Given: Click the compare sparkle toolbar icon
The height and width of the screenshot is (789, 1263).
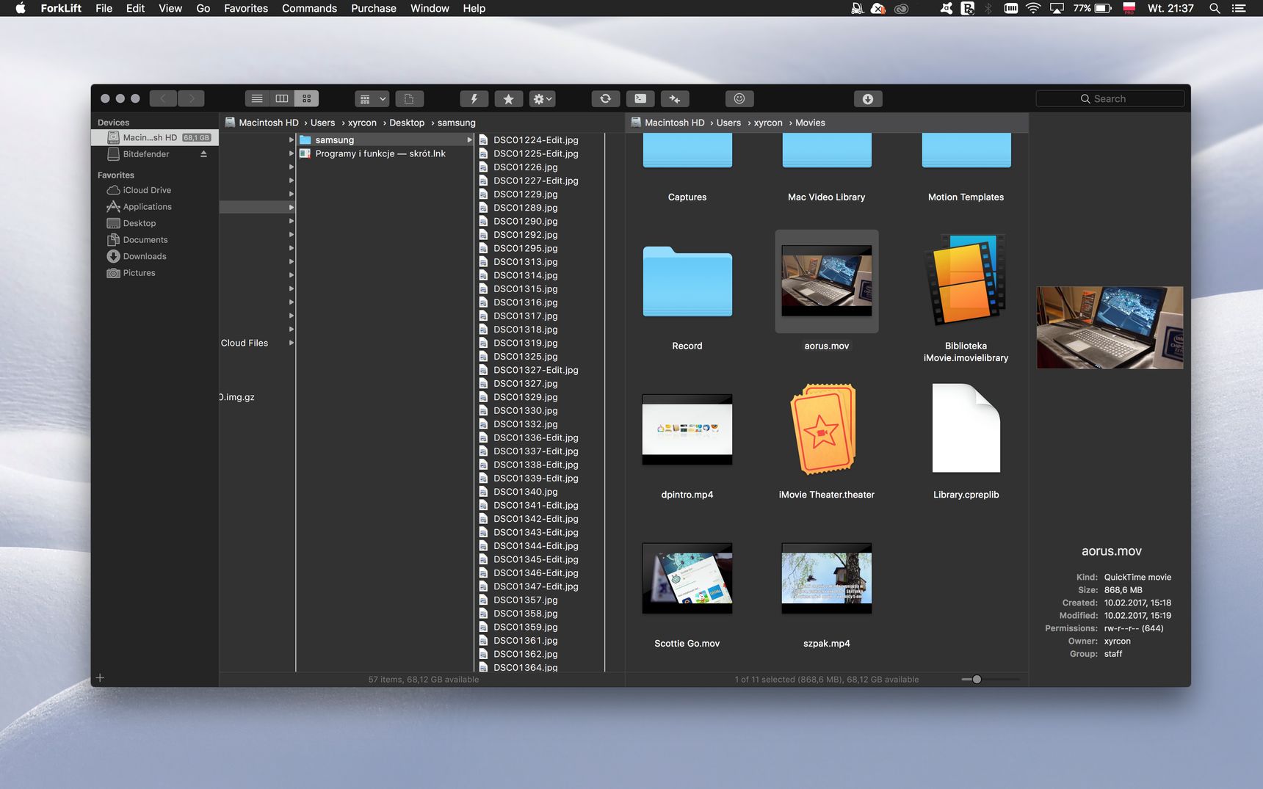Looking at the screenshot, I should click(675, 98).
